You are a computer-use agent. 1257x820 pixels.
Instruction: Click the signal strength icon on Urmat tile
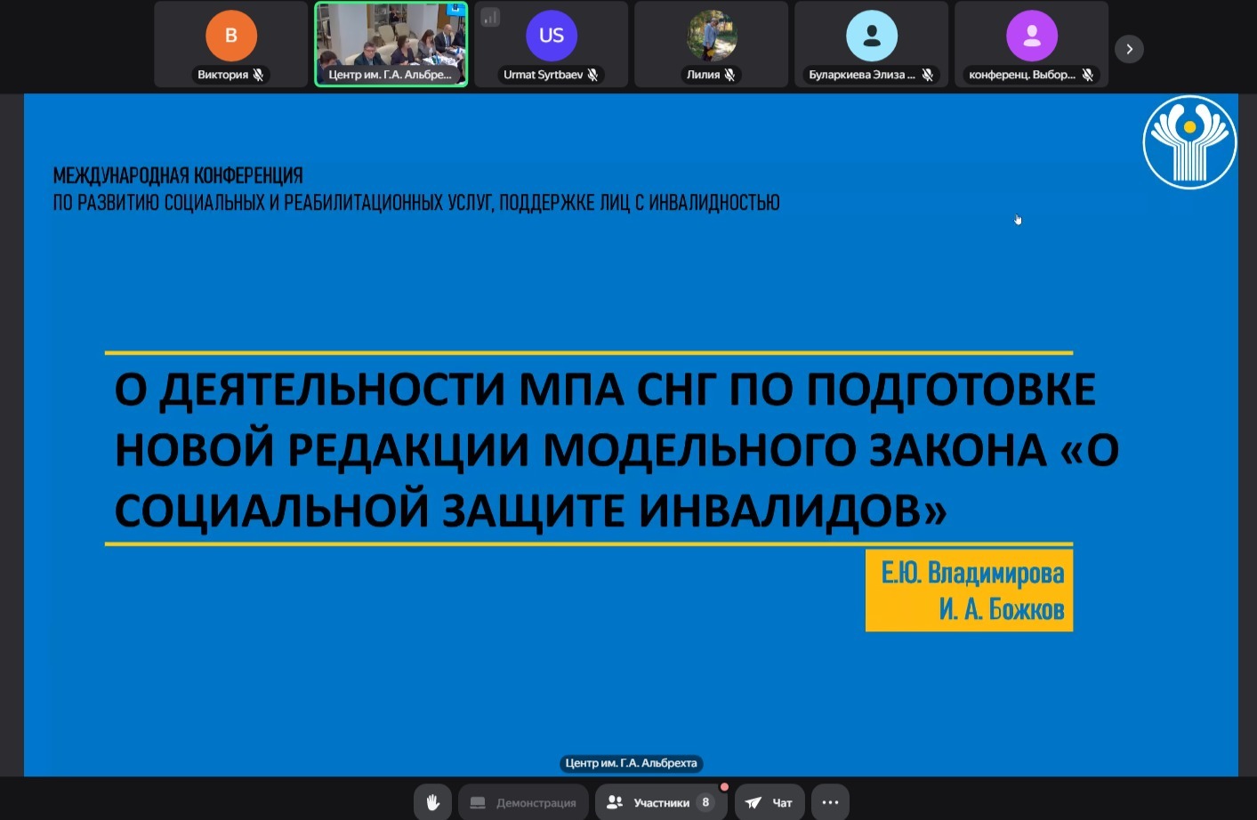coord(490,17)
